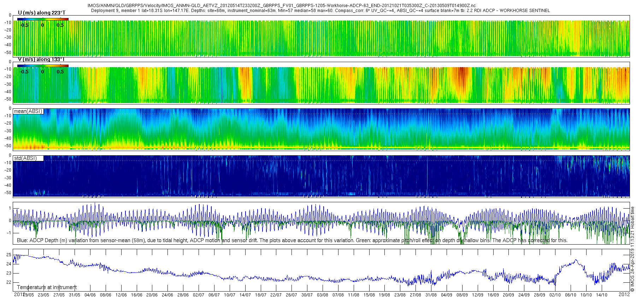Click the temperature axis tick '22'
Screen dimensions: 636x300
click(9, 282)
